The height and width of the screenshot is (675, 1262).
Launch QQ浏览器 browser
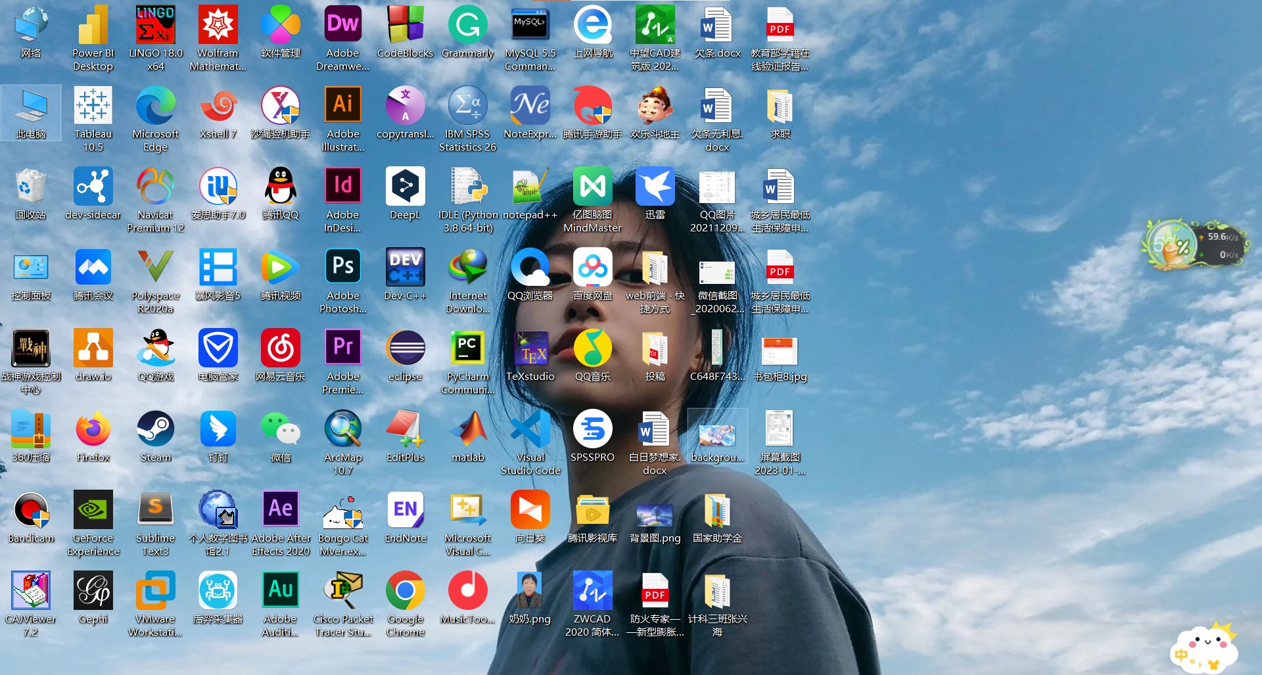pyautogui.click(x=530, y=268)
